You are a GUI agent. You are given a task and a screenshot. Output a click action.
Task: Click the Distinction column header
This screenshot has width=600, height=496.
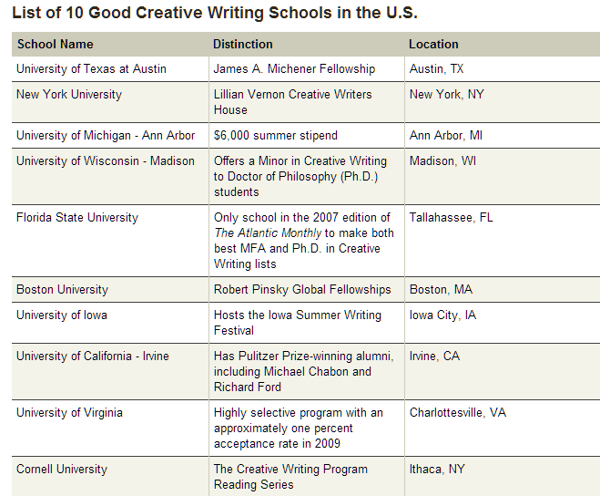[242, 44]
